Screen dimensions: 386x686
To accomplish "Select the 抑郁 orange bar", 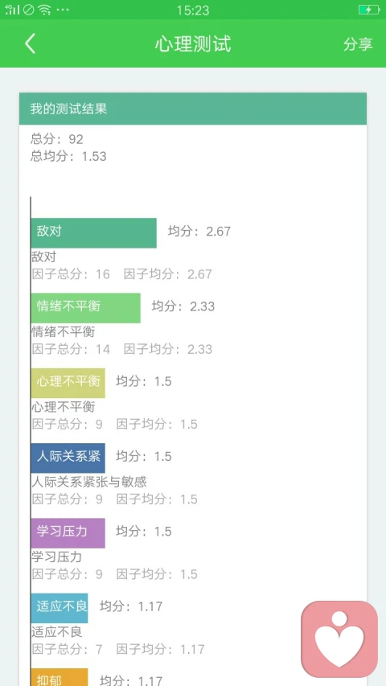I will [x=60, y=677].
